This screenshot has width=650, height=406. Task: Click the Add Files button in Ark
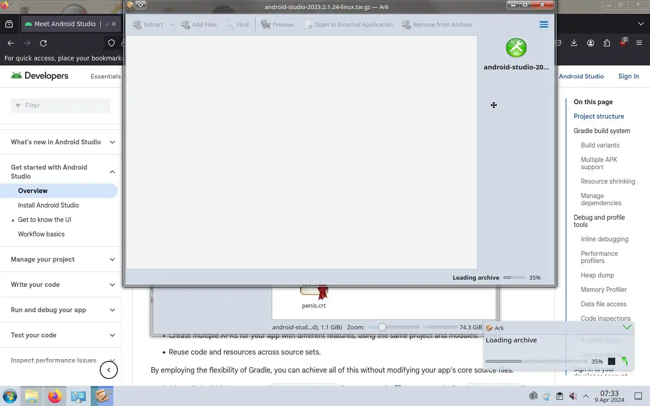(199, 24)
